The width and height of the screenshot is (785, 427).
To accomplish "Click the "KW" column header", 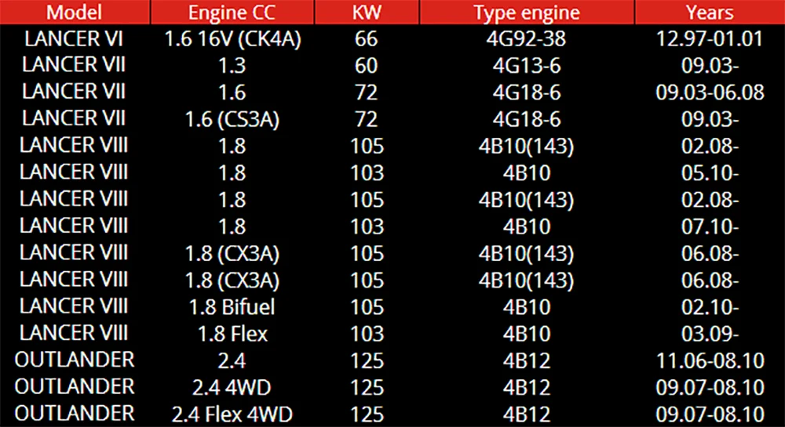I will tap(367, 13).
